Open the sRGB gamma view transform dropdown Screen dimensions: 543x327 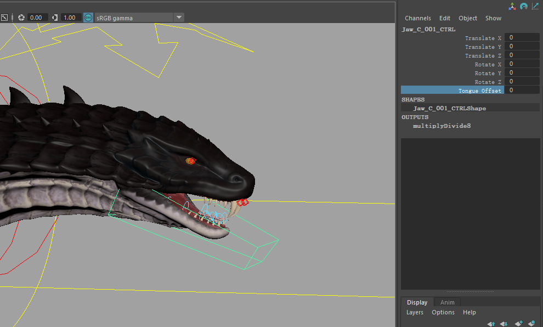point(178,18)
